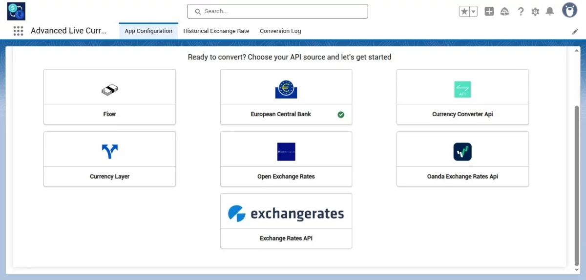Open the App Launcher grid icon
Image resolution: width=586 pixels, height=280 pixels.
tap(18, 31)
